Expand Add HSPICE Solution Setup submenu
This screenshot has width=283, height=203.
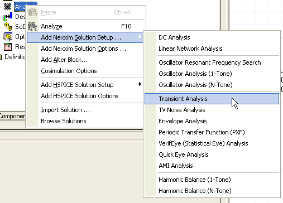pos(140,84)
